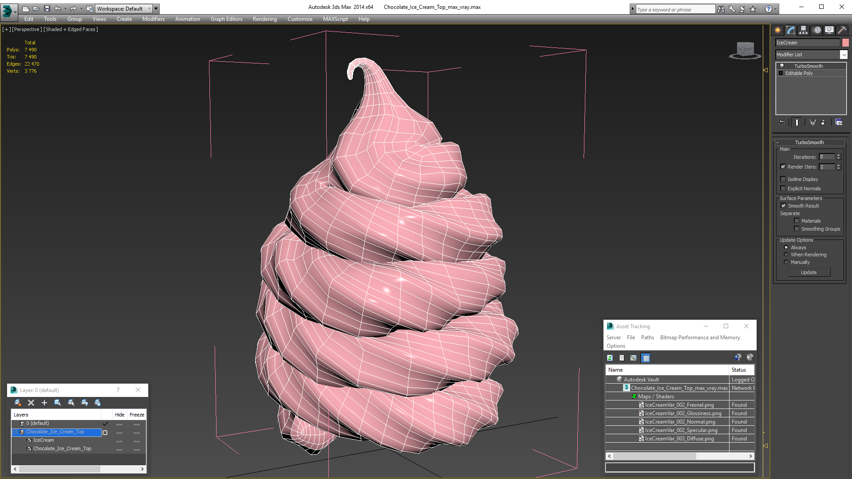Enable Isoline Display checkbox
The image size is (852, 479).
tap(783, 179)
